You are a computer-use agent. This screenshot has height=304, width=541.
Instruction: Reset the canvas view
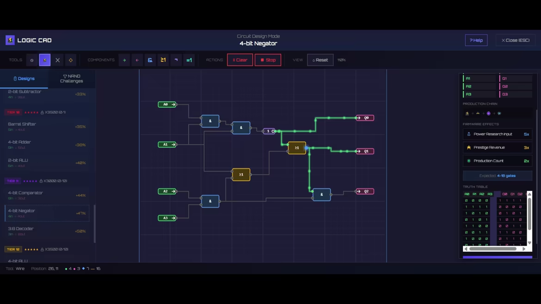click(320, 60)
